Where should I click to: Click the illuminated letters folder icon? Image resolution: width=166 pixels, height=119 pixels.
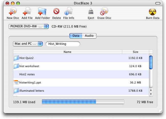[x=16, y=91]
